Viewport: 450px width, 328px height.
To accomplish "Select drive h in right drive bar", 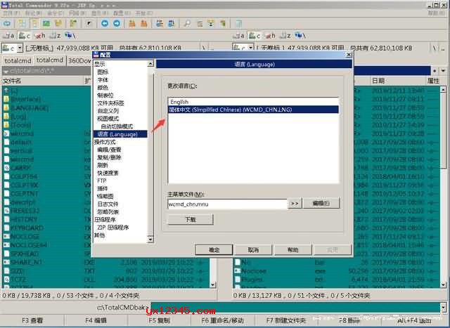I will coord(270,36).
